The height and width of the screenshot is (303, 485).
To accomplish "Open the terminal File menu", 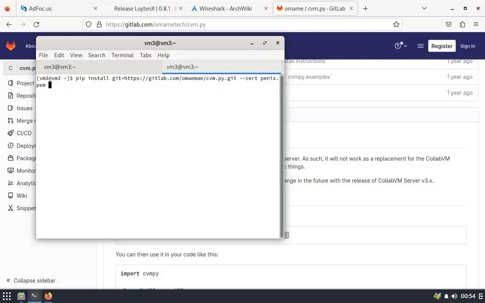I will [x=44, y=55].
